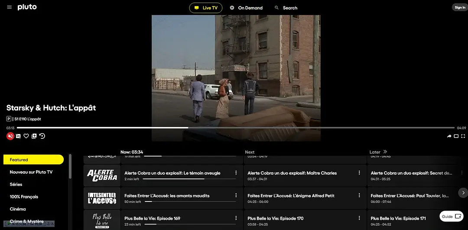This screenshot has width=468, height=230.
Task: Select the Alerte Cobra channel logo
Action: (x=102, y=176)
